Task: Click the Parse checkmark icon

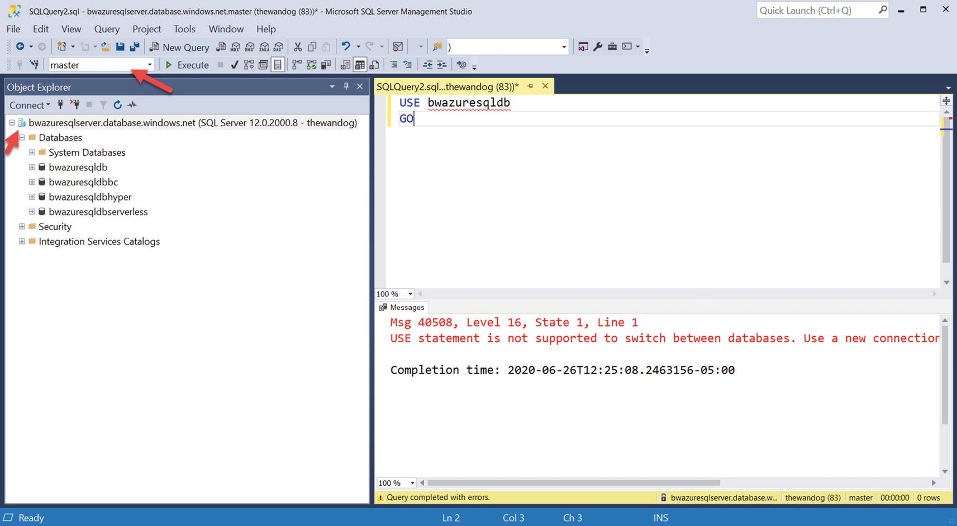Action: click(235, 65)
